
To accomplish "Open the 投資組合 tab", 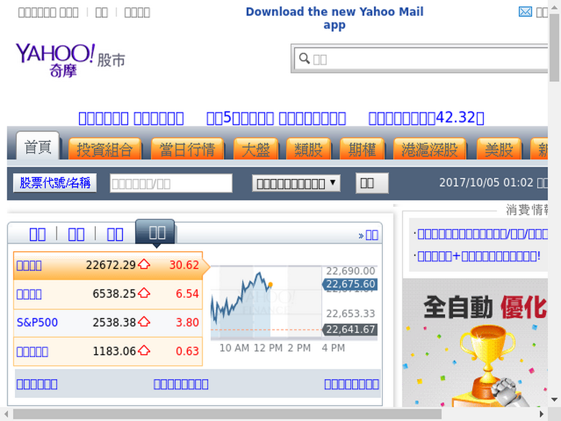I will pyautogui.click(x=105, y=149).
